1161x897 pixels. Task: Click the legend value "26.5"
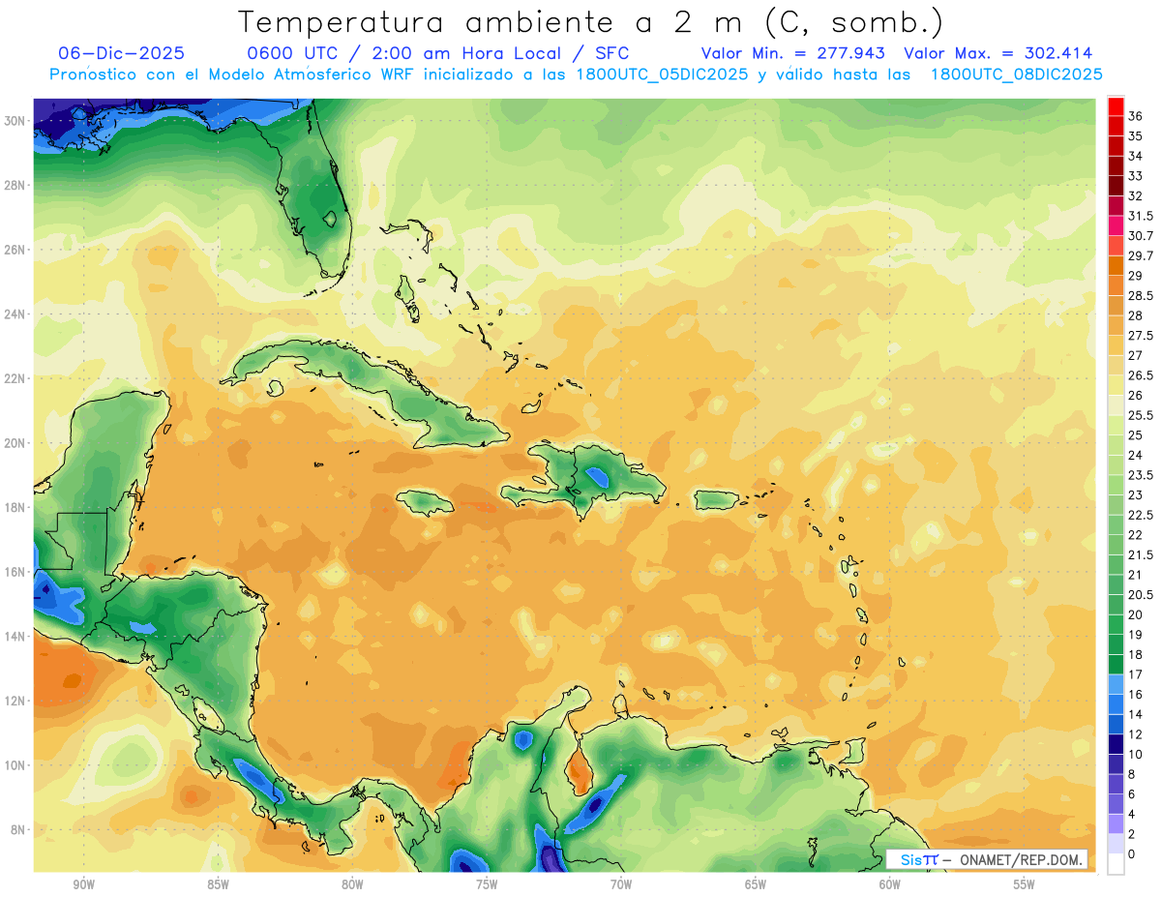tap(1141, 375)
